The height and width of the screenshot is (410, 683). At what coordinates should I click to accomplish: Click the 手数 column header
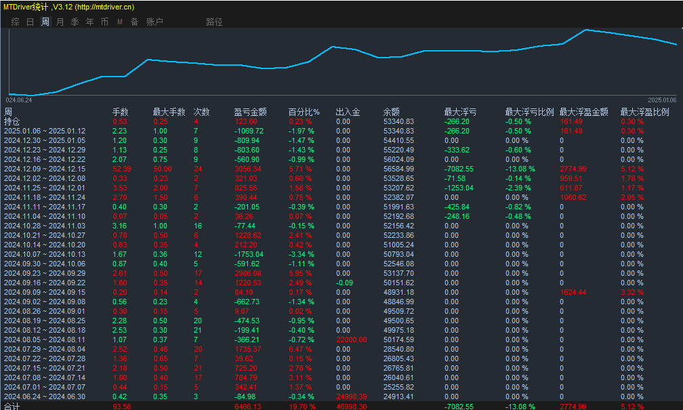point(120,112)
